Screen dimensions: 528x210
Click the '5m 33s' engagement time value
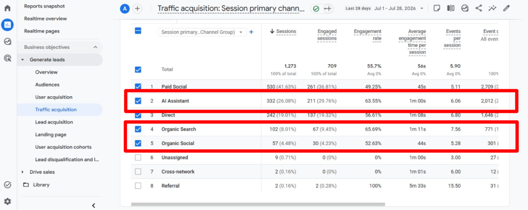tap(418, 185)
